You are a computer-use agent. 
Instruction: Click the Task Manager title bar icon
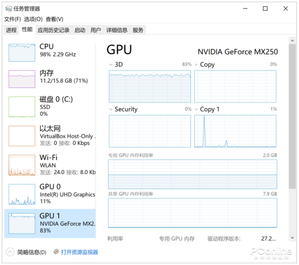pos(7,8)
